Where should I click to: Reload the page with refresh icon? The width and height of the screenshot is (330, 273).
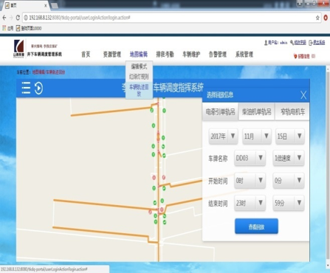click(x=18, y=18)
